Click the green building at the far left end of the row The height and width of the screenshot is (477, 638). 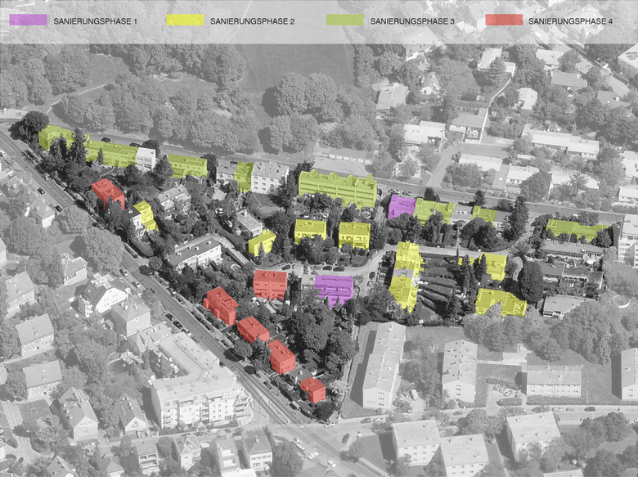54,136
